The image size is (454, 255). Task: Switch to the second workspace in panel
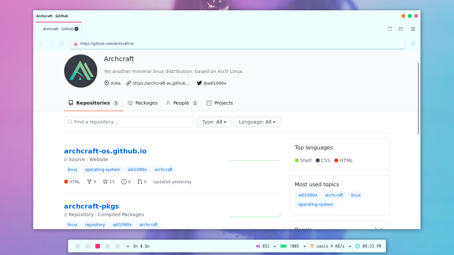pyautogui.click(x=88, y=246)
